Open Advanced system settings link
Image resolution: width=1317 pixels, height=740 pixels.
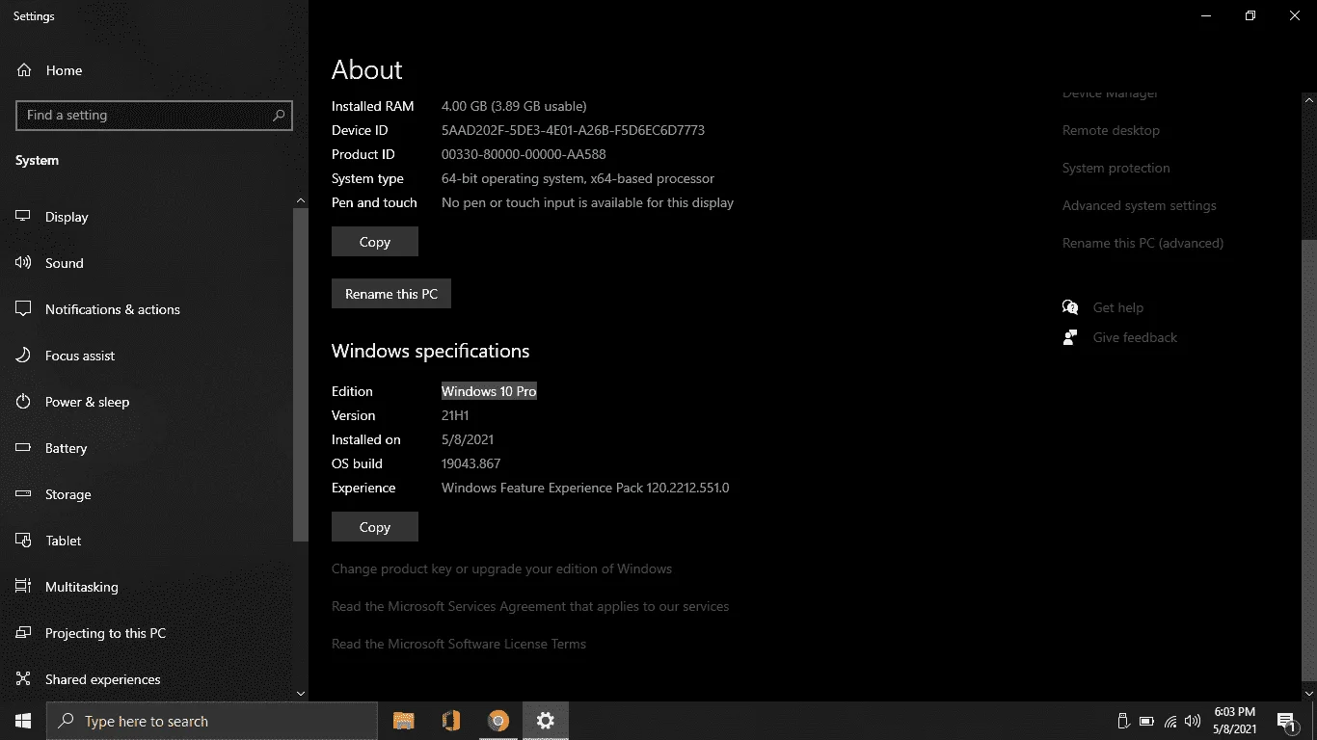pyautogui.click(x=1140, y=205)
